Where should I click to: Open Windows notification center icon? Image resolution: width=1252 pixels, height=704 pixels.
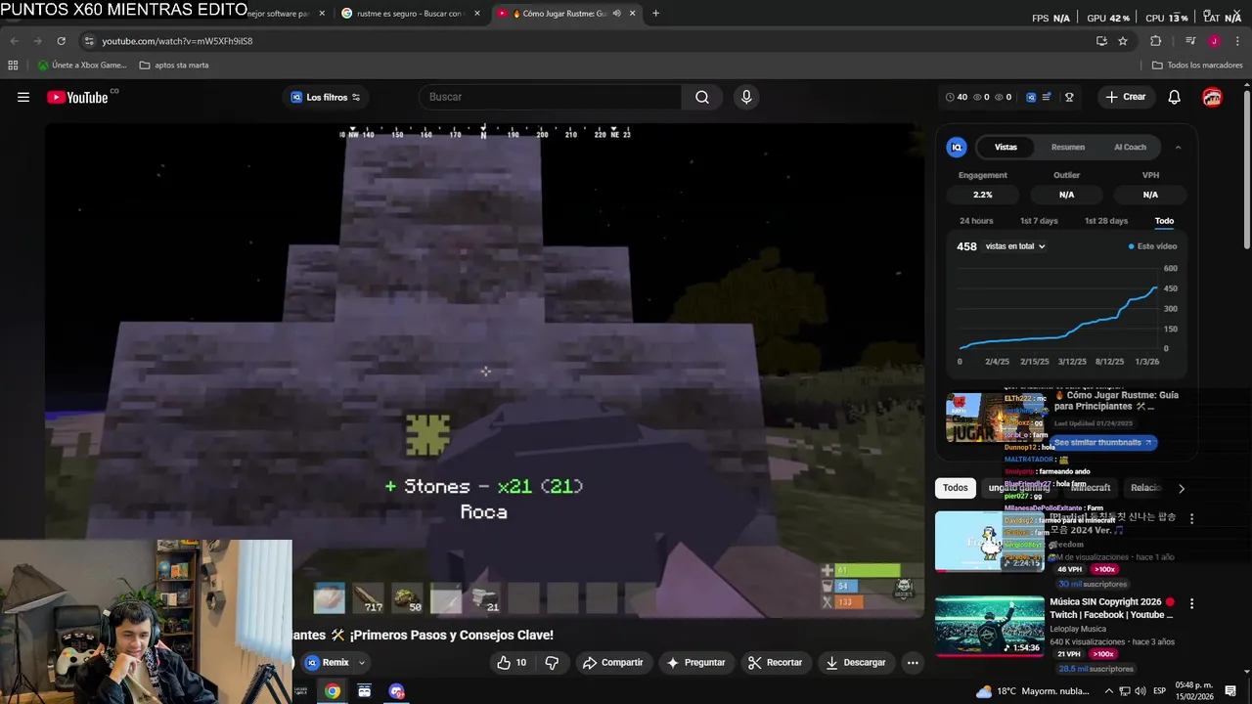pyautogui.click(x=1230, y=691)
